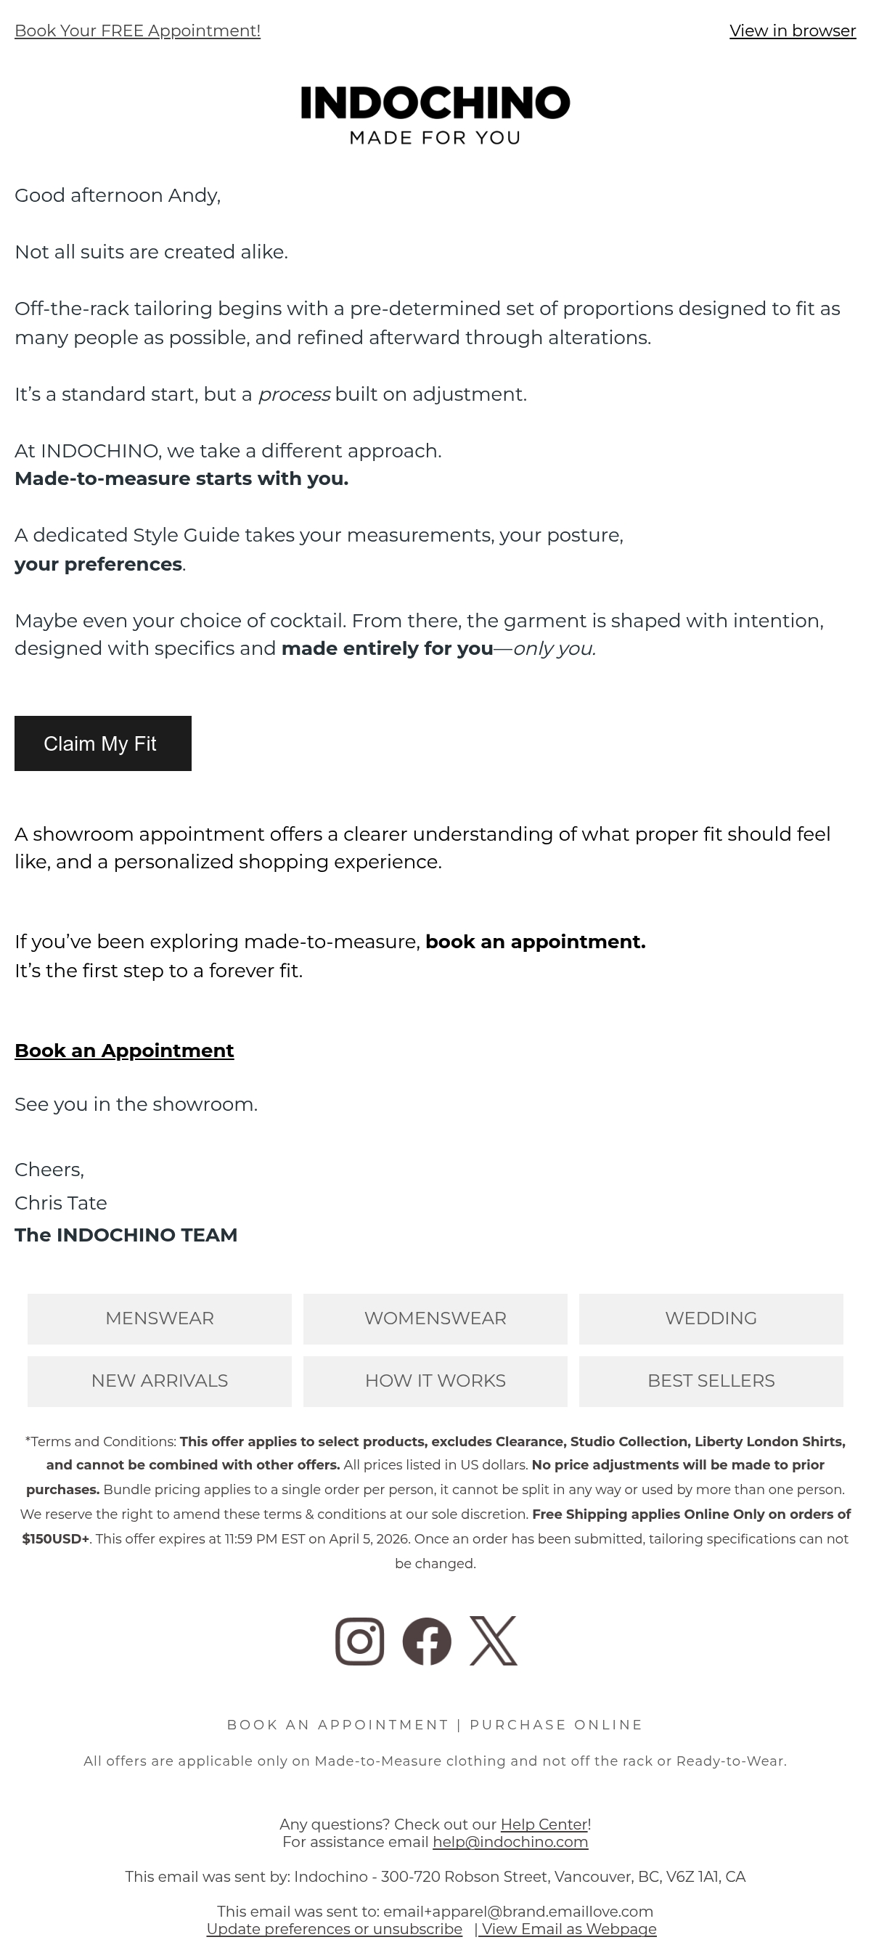This screenshot has width=871, height=1953.
Task: Select the WOMENSWEAR navigation tile
Action: [x=435, y=1318]
